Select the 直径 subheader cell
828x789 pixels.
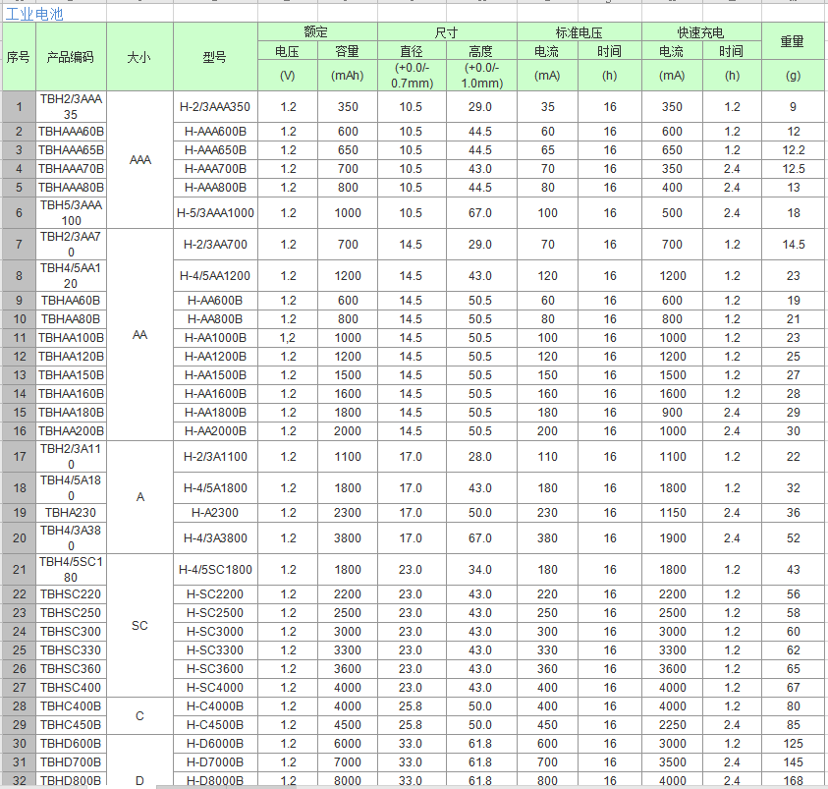pyautogui.click(x=412, y=51)
